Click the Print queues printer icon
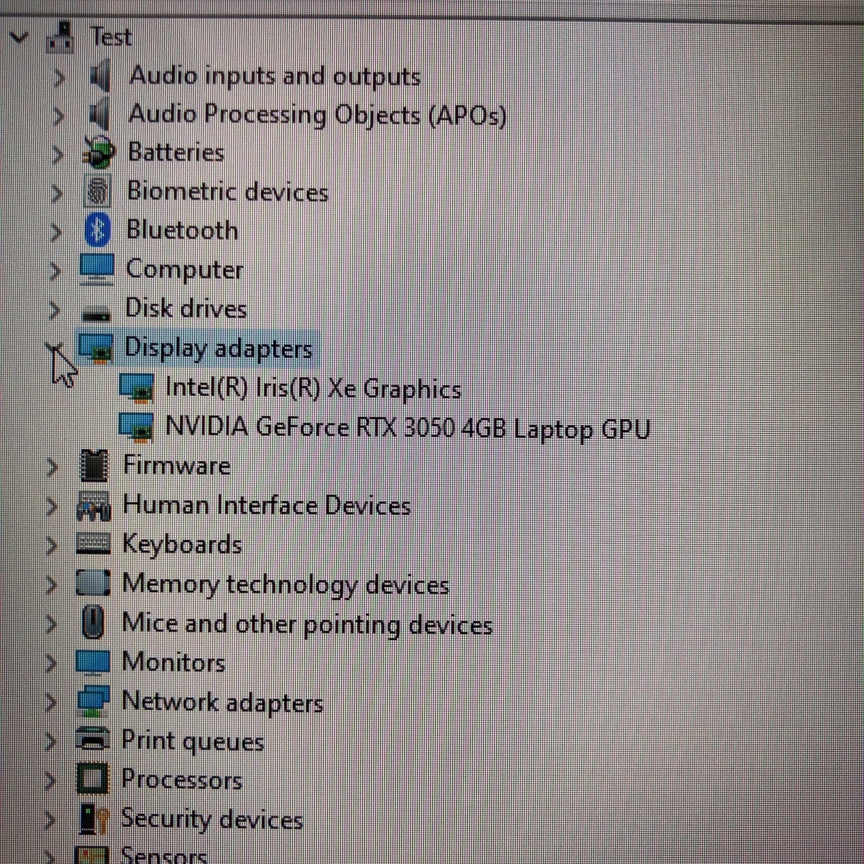This screenshot has height=864, width=864. (x=92, y=739)
